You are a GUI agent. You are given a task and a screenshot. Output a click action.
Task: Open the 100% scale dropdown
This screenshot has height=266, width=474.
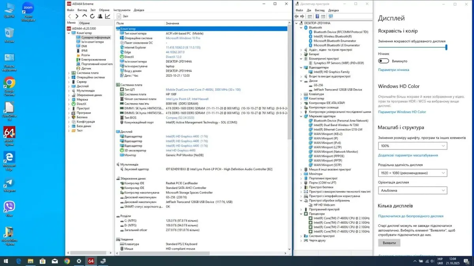[412, 146]
